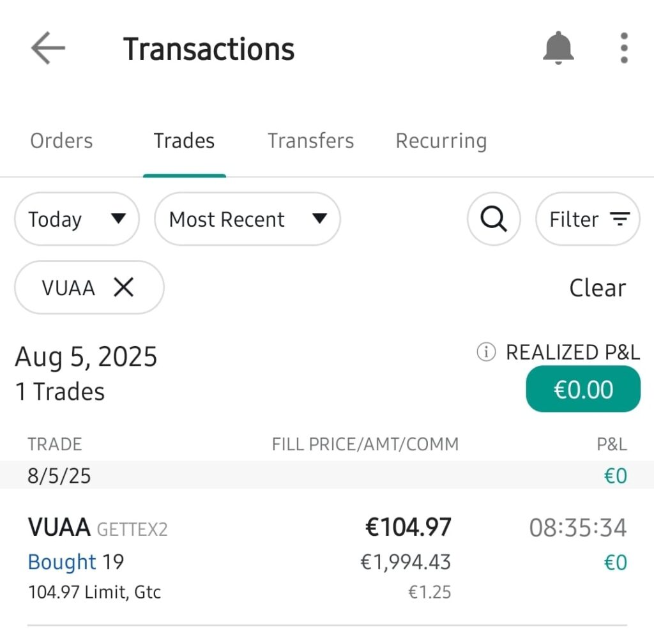
Task: Tap the VUAA filter chip label
Action: [68, 287]
